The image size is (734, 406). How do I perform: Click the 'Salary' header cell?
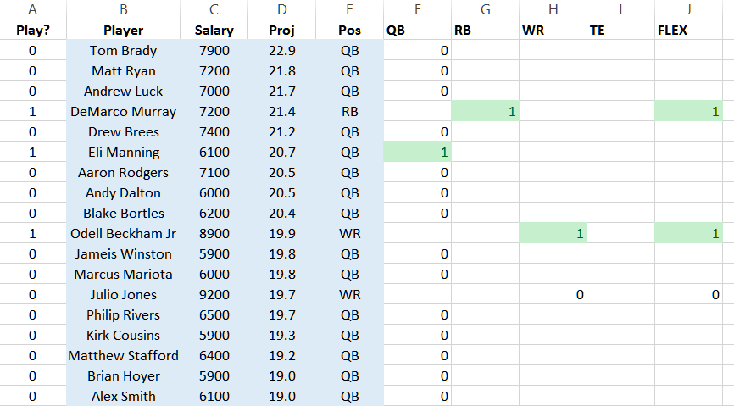point(214,30)
